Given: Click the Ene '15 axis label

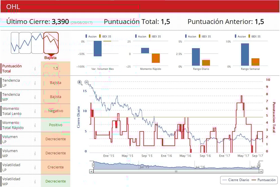Looking at the screenshot, I should coord(109,156).
